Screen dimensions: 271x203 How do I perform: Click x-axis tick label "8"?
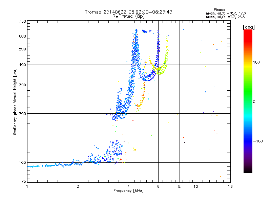pos(180,186)
